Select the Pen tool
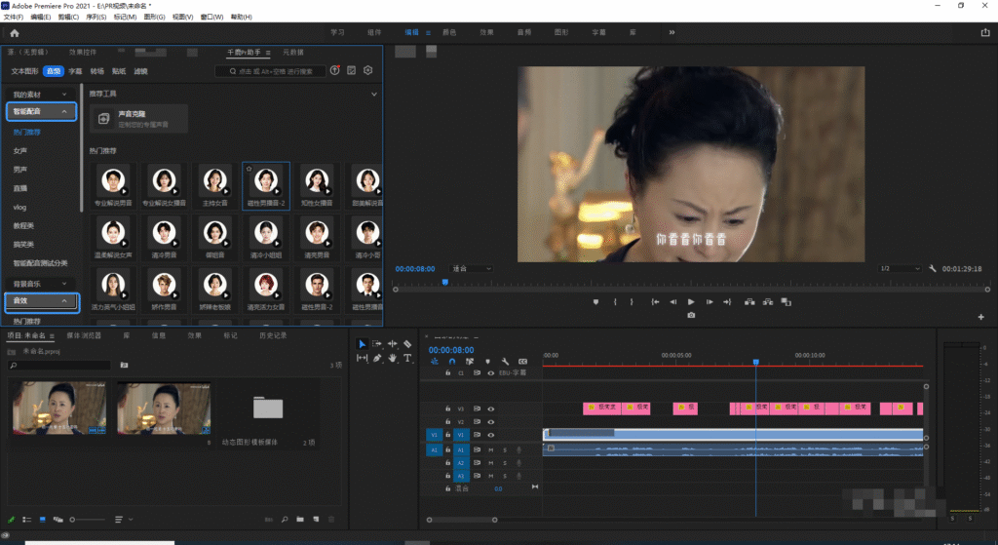Viewport: 998px width, 545px height. [377, 359]
